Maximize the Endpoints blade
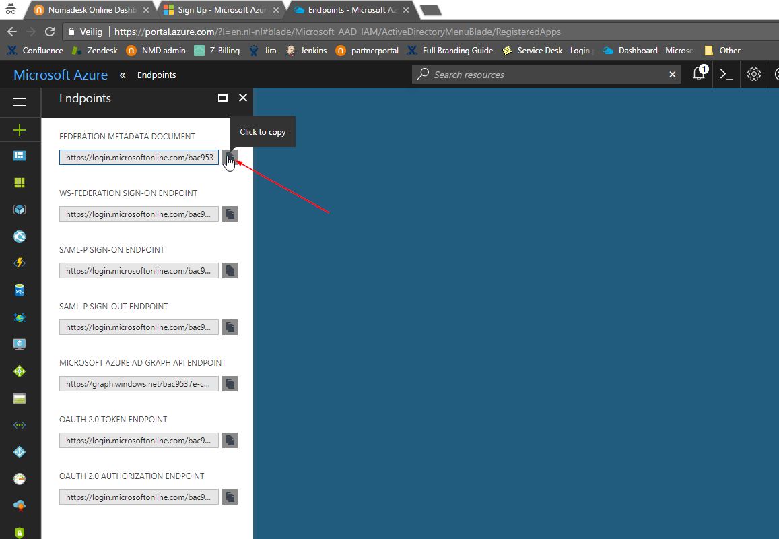The height and width of the screenshot is (539, 779). [x=223, y=98]
